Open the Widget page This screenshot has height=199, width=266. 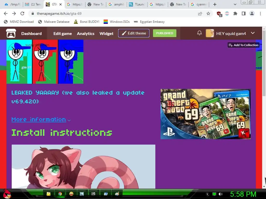click(x=106, y=33)
